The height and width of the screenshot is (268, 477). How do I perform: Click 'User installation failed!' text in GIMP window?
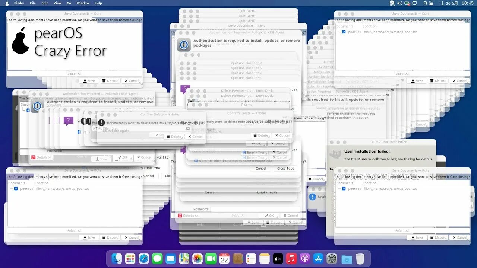click(367, 151)
